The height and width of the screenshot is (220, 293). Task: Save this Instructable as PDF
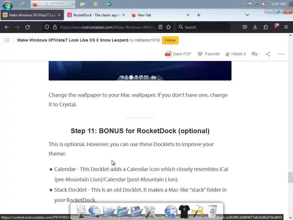point(178,54)
